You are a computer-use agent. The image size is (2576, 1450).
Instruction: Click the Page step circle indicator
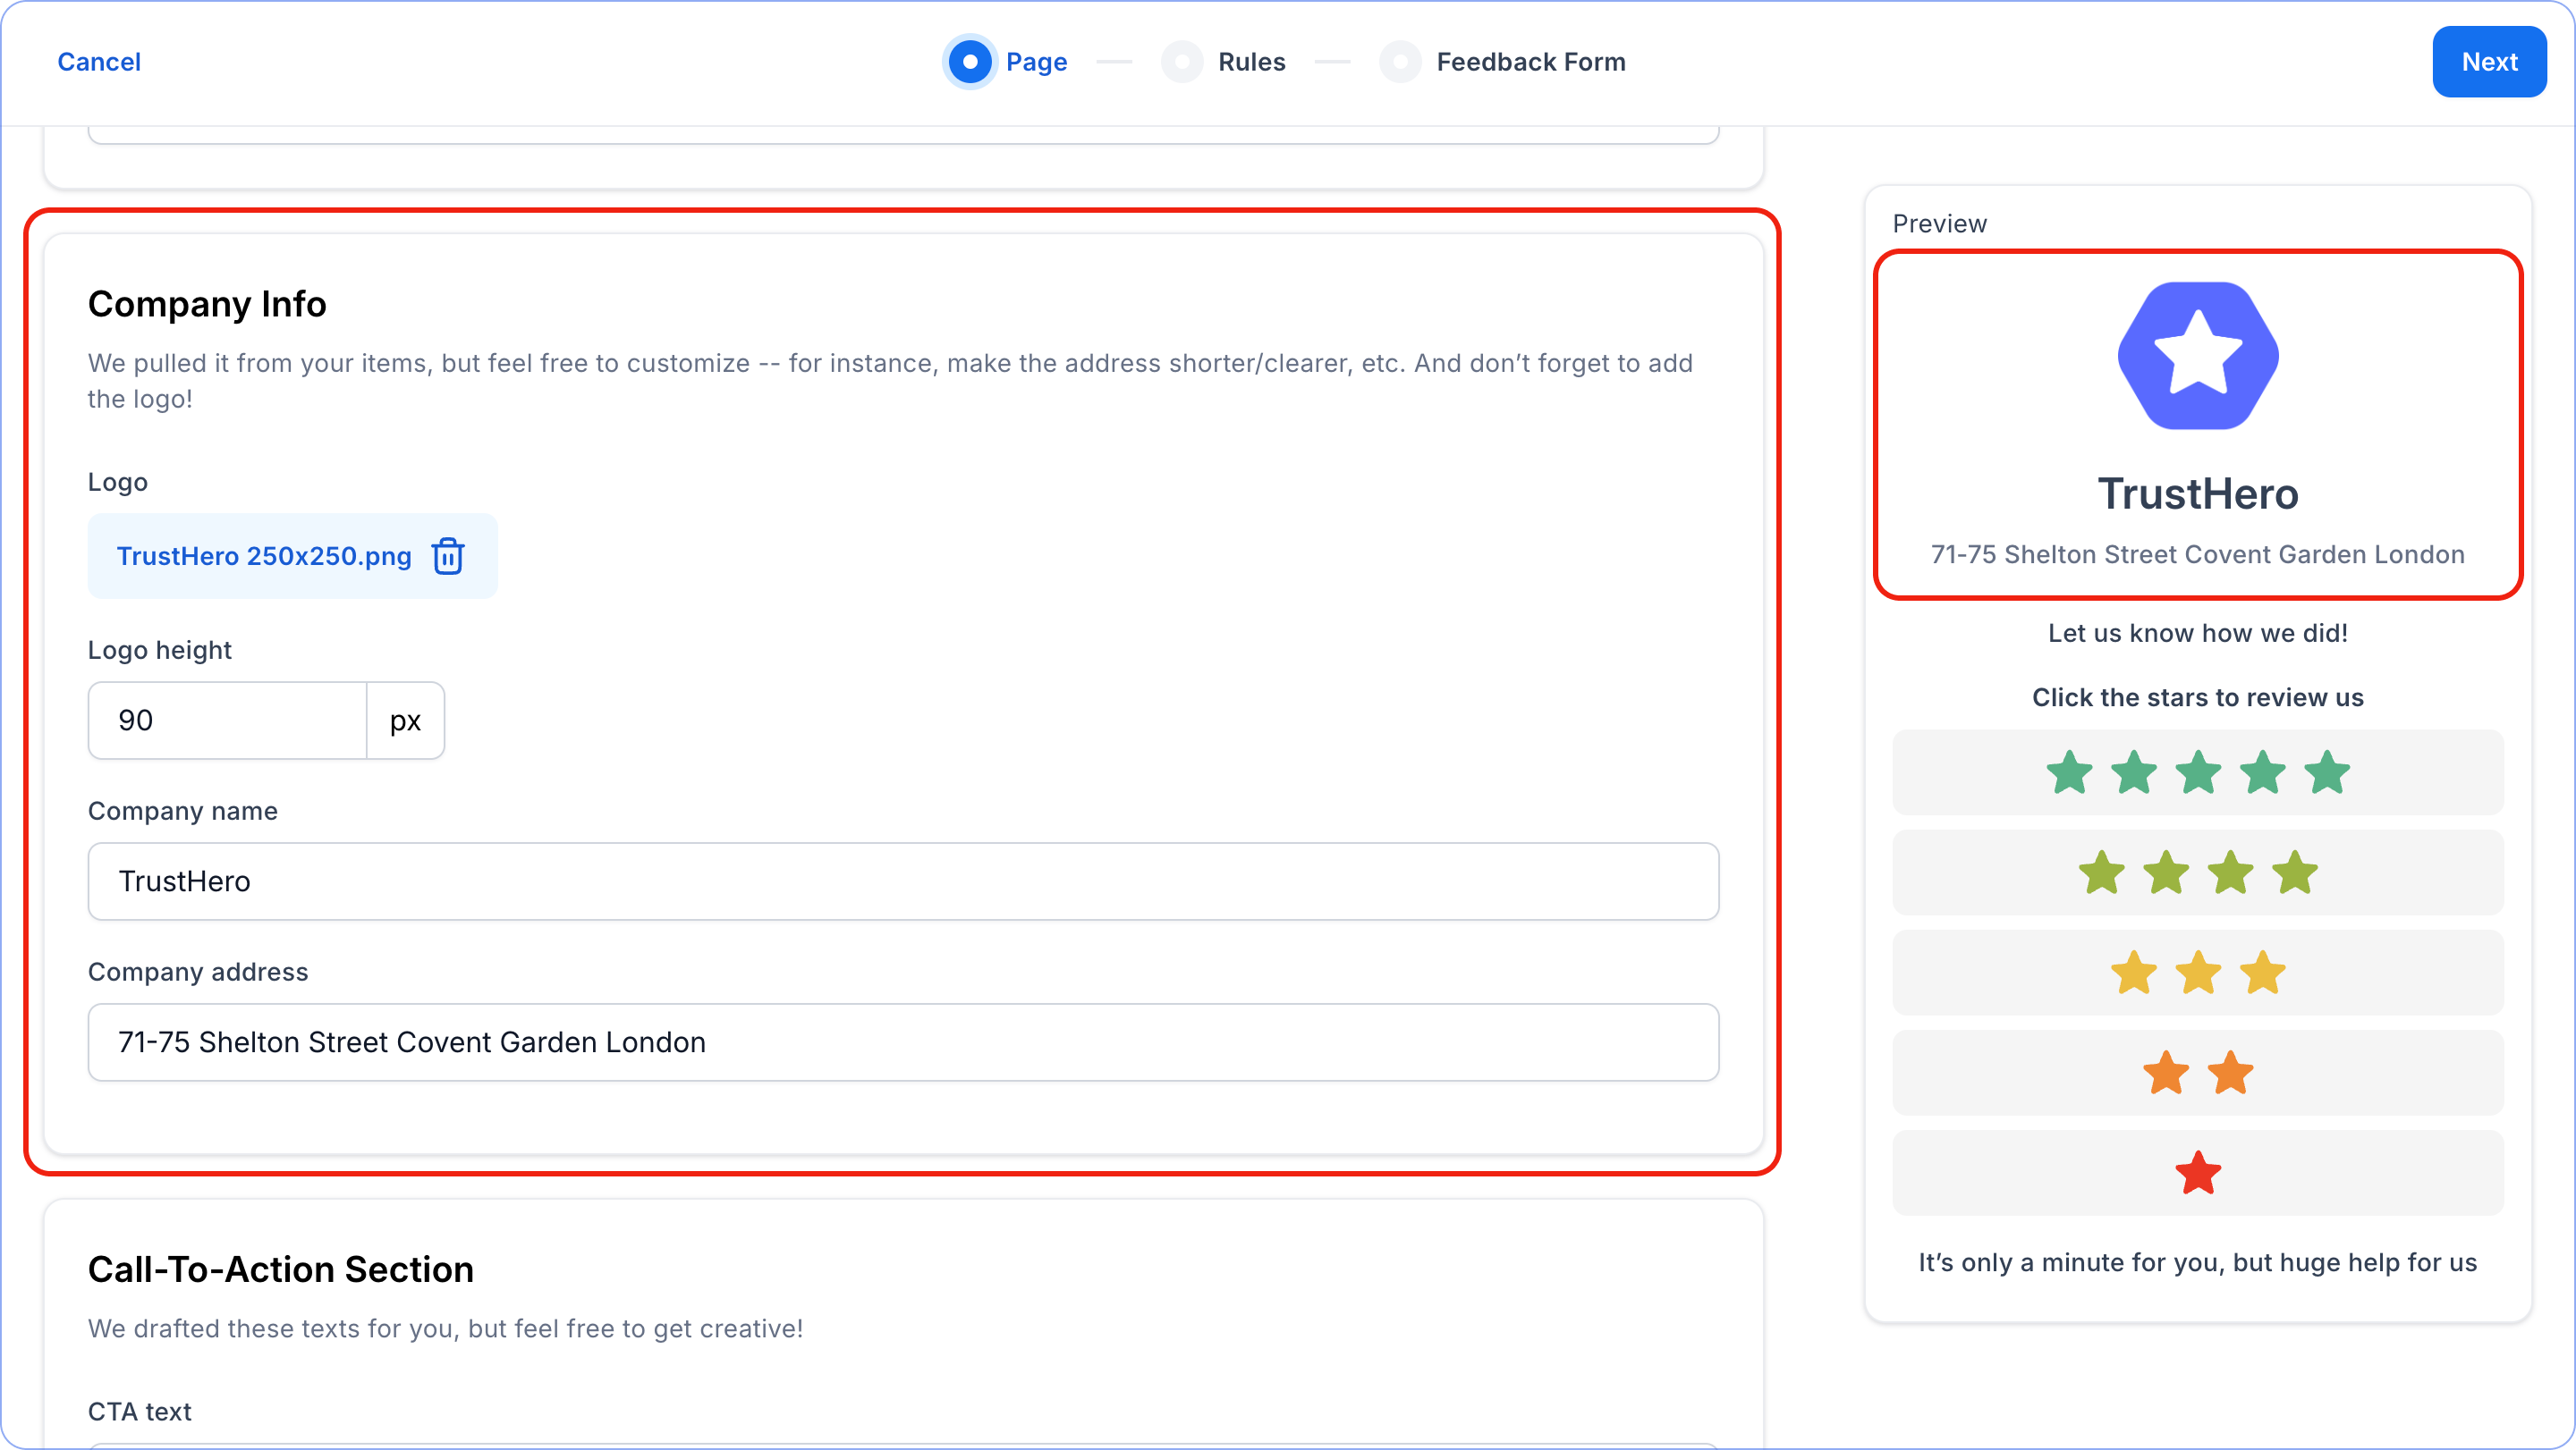969,62
